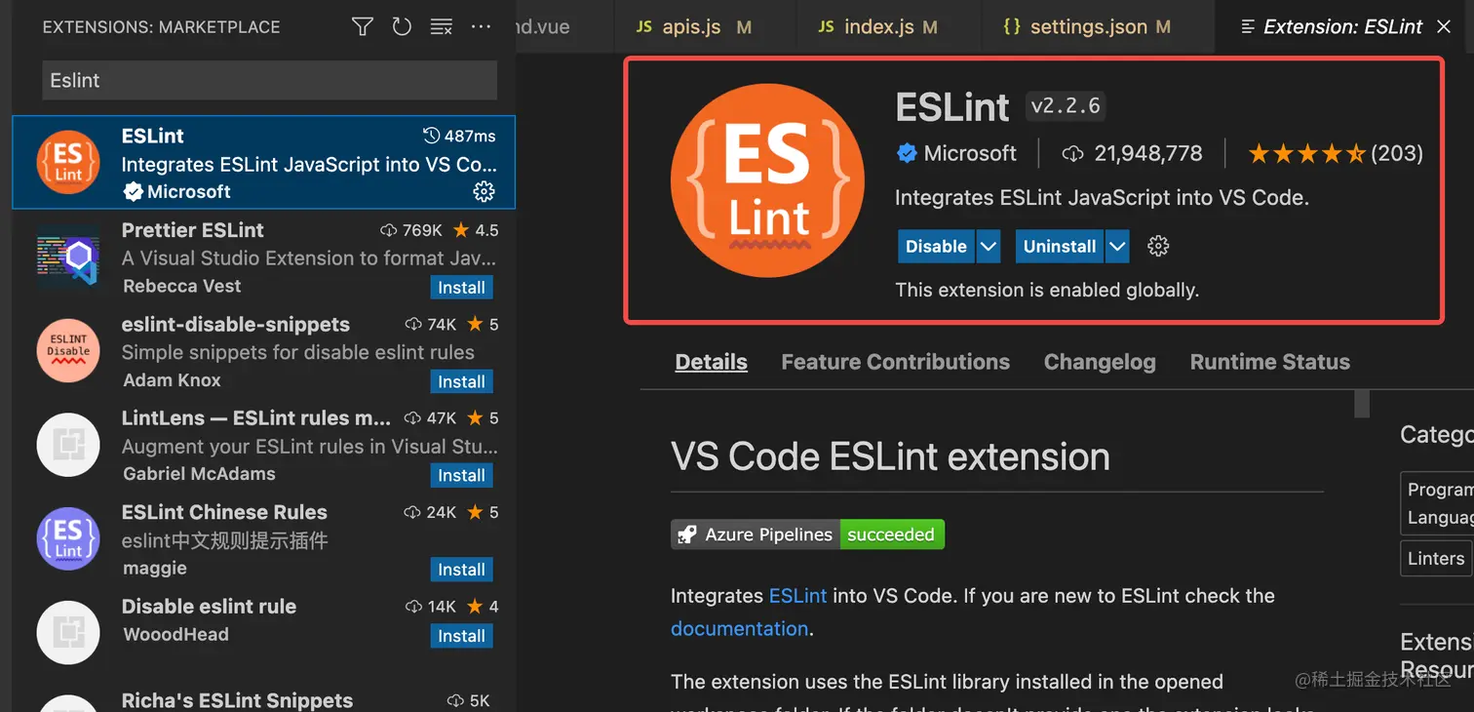Open the Feature Contributions tab
1474x712 pixels.
click(x=896, y=362)
